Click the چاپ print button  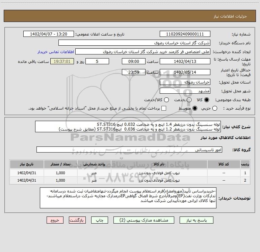pyautogui.click(x=100, y=220)
